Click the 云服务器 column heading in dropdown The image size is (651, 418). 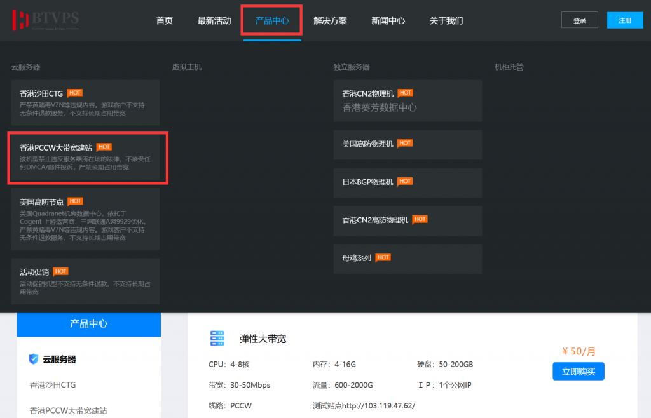(x=25, y=67)
